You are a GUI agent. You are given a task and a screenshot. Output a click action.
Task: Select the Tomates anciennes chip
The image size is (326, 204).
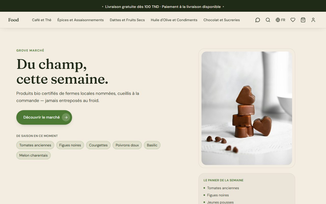[35, 145]
